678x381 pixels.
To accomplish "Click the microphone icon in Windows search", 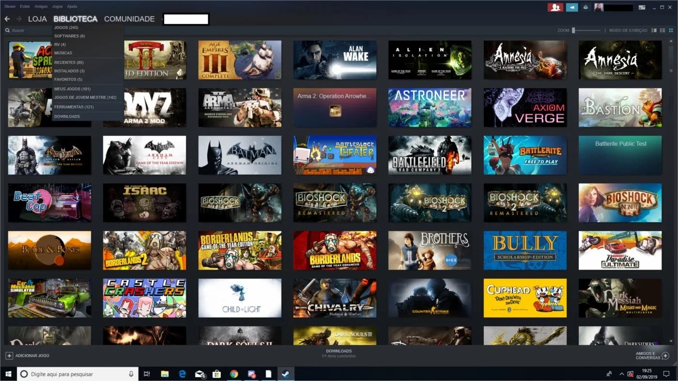I will point(131,374).
